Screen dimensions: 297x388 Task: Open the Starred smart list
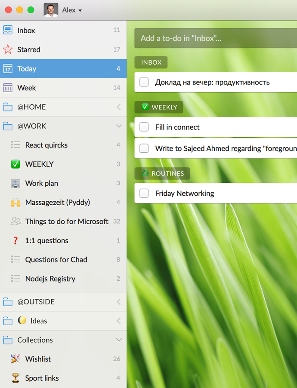63,49
